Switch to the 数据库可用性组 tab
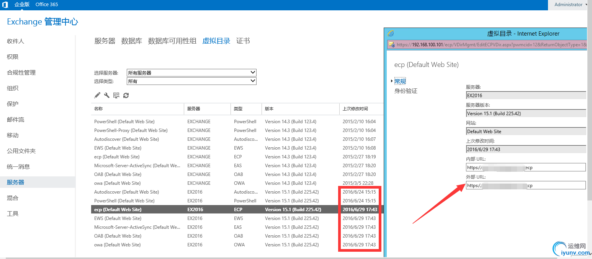The width and height of the screenshot is (592, 259). 172,41
